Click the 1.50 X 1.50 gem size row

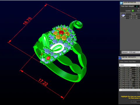coord(133,18)
